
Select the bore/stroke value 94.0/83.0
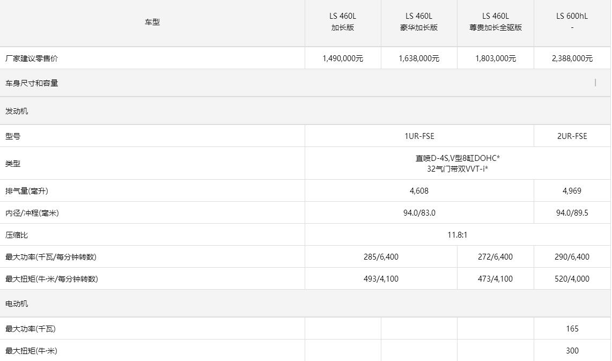(x=419, y=213)
